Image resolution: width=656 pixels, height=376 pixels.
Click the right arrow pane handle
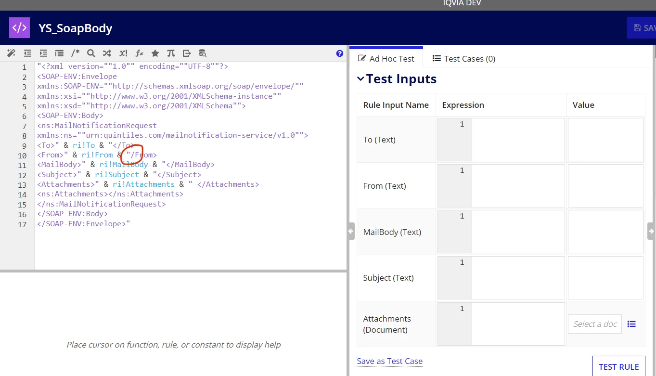[x=652, y=231]
